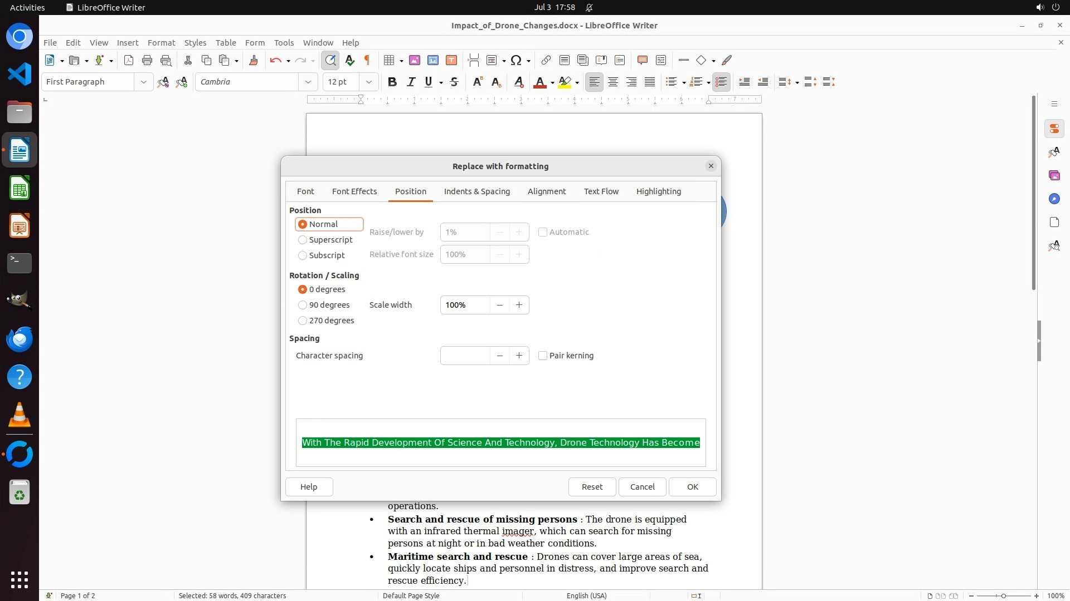Image resolution: width=1070 pixels, height=601 pixels.
Task: Click the Italic formatting icon
Action: (411, 82)
